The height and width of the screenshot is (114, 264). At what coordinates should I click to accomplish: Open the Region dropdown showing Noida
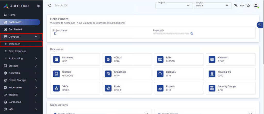click(212, 6)
